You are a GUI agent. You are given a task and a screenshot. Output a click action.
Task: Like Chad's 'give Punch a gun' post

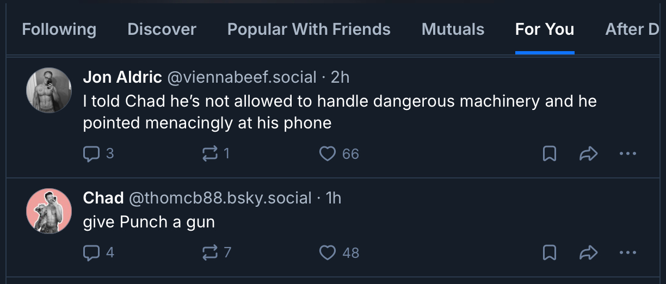[327, 252]
